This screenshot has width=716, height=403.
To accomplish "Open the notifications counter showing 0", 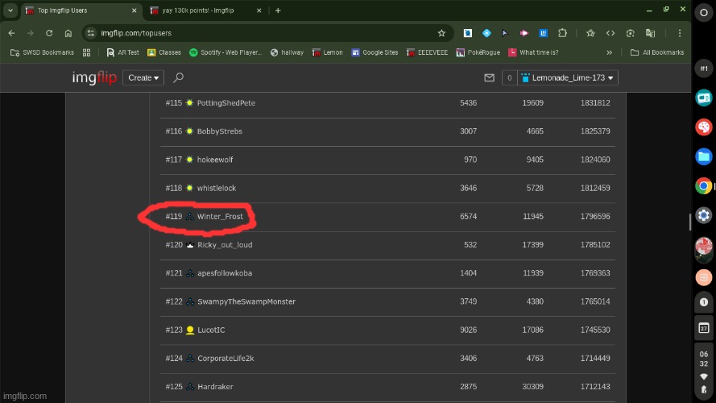I will click(x=509, y=77).
